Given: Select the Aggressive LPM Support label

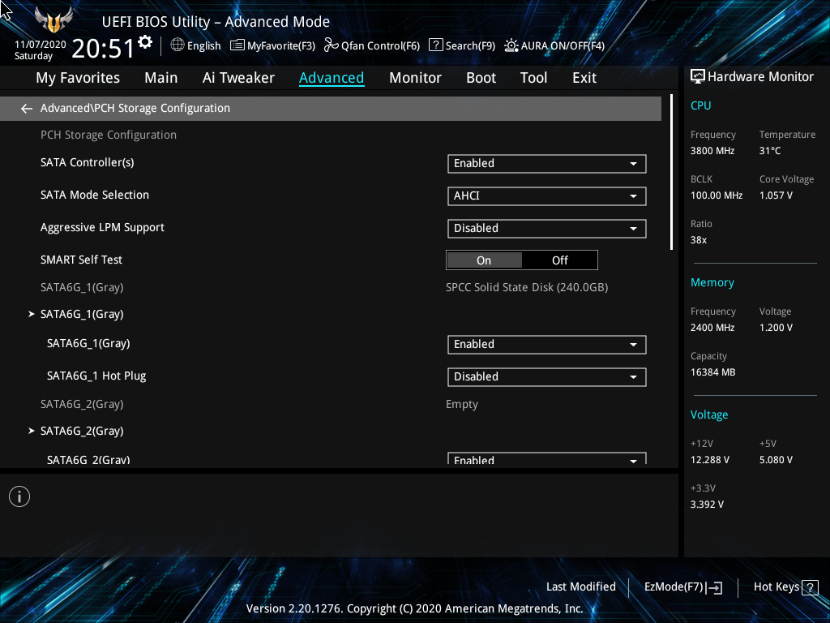Looking at the screenshot, I should tap(102, 227).
